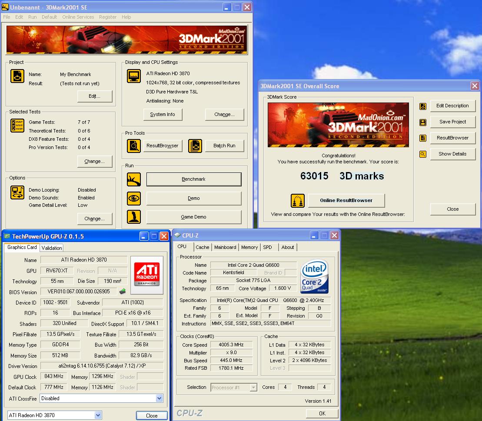Screen dimensions: 482x421
Task: Click Close in the Overall Score window
Action: click(x=452, y=209)
